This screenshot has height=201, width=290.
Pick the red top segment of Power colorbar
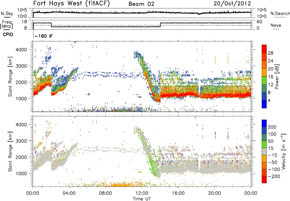point(264,49)
